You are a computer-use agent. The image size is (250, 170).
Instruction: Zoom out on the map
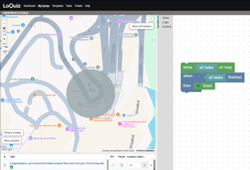[4, 24]
